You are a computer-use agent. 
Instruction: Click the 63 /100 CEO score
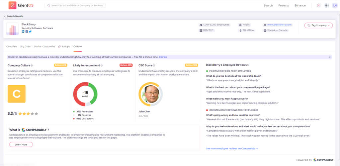click(143, 116)
